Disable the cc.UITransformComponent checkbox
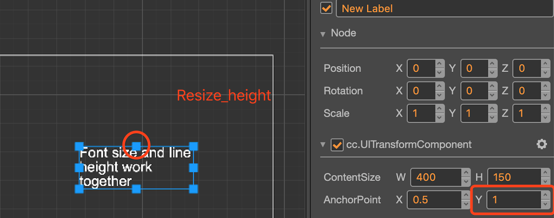The height and width of the screenshot is (218, 554). pyautogui.click(x=337, y=144)
